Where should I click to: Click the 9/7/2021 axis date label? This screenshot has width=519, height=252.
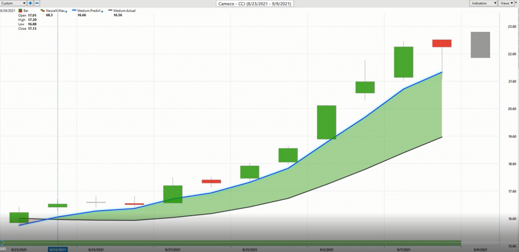coord(403,249)
